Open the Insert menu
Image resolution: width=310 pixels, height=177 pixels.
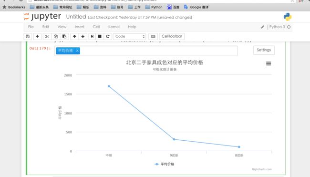(x=80, y=27)
